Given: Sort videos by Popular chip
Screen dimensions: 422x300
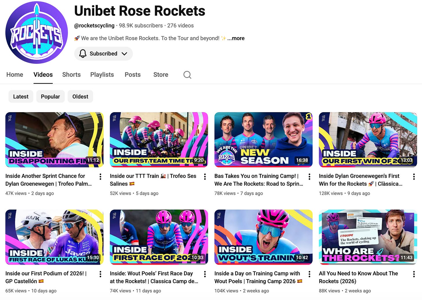Looking at the screenshot, I should click(50, 97).
